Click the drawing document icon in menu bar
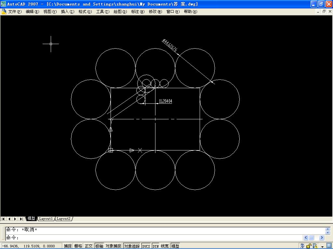Image resolution: width=333 pixels, height=249 pixels. [4, 12]
